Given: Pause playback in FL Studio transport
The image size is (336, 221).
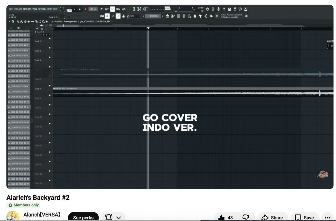Looking at the screenshot, I should click(x=74, y=9).
